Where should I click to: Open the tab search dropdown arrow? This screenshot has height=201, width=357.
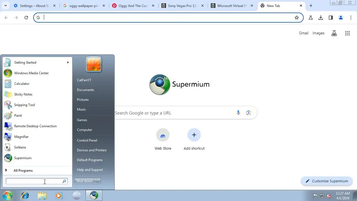coord(6,6)
